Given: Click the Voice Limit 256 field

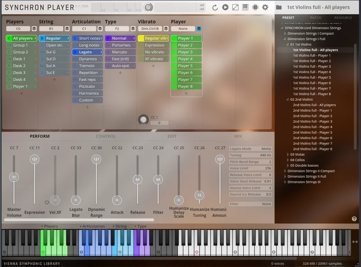Looking at the screenshot, I should tap(250, 169).
